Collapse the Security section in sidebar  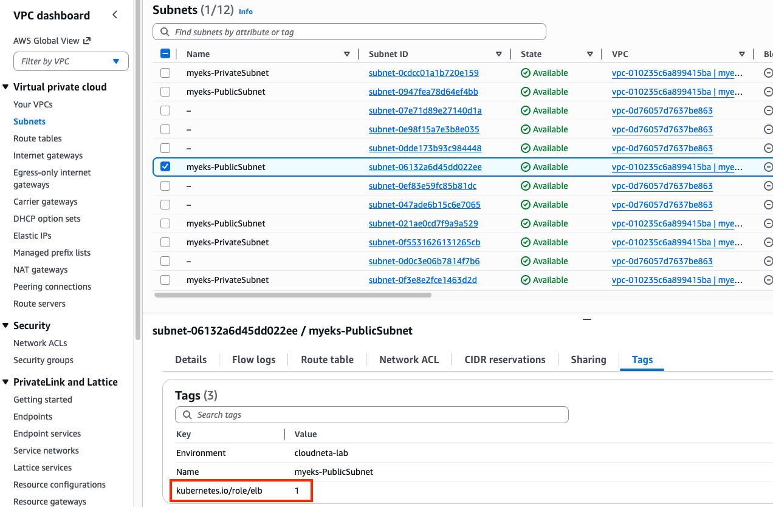click(5, 325)
